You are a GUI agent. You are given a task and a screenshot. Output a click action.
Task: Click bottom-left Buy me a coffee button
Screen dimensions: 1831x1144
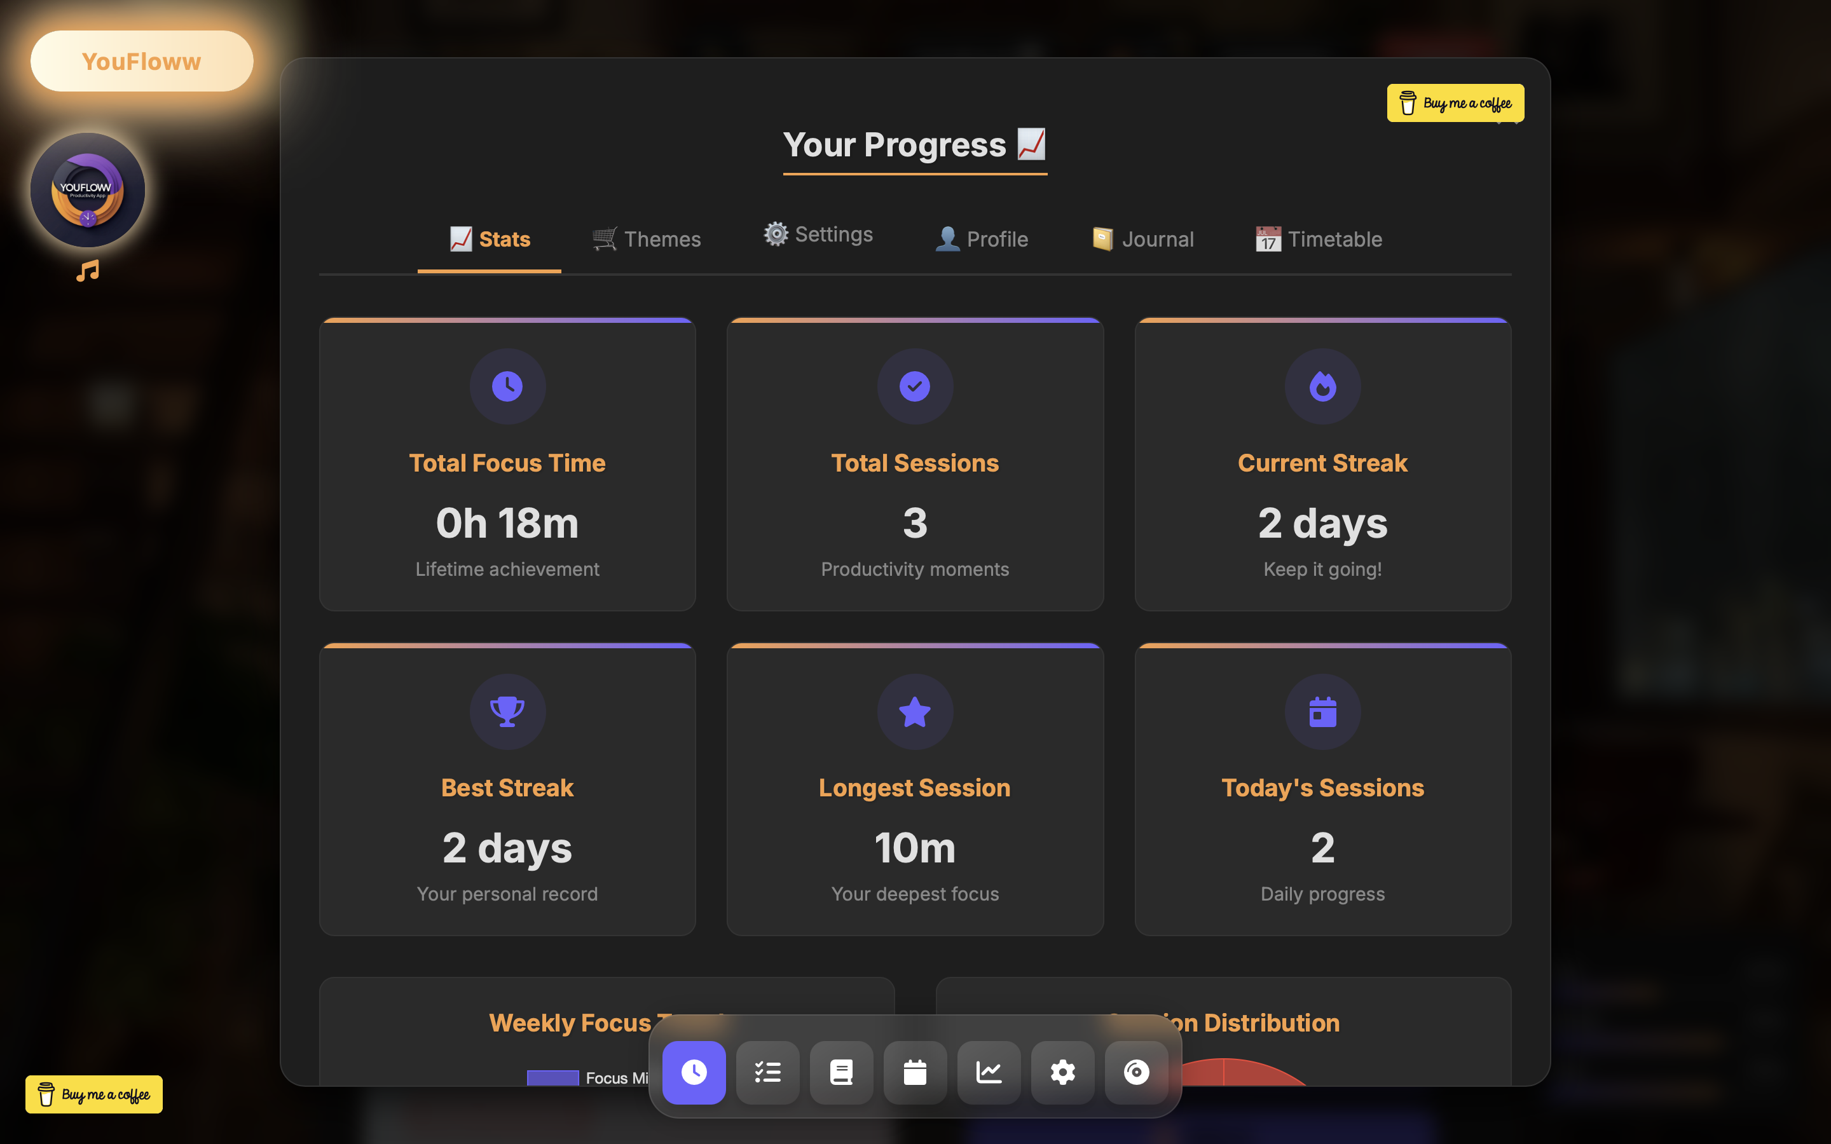click(94, 1094)
